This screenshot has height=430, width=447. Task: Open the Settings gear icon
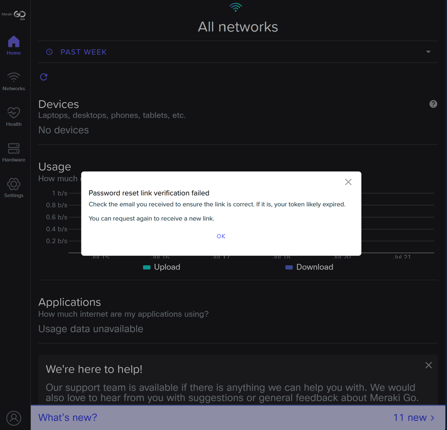[14, 184]
